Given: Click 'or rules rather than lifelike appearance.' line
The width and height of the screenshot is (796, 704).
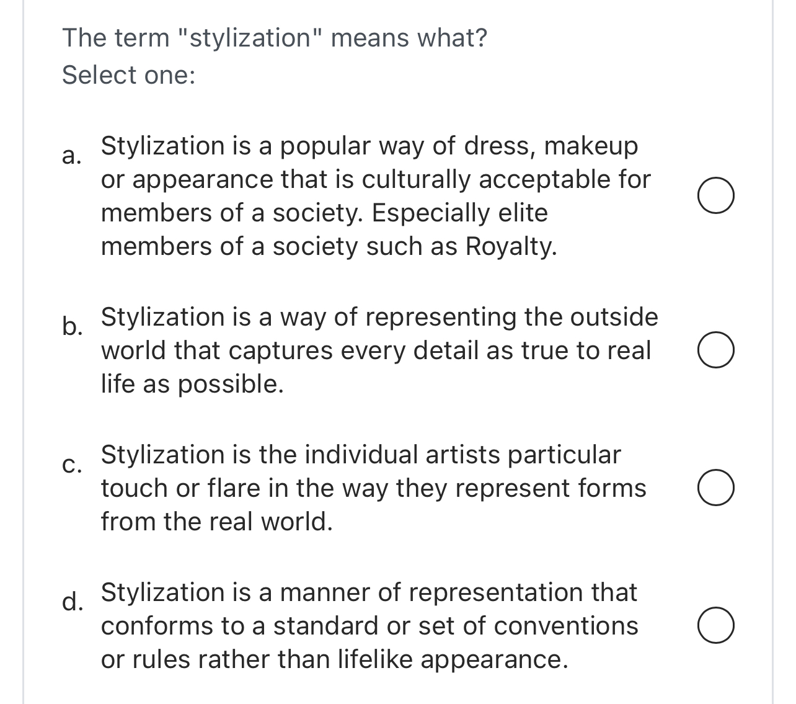Looking at the screenshot, I should (335, 659).
